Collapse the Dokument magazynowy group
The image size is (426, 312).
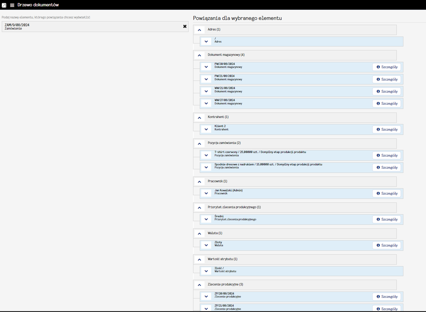pyautogui.click(x=199, y=55)
